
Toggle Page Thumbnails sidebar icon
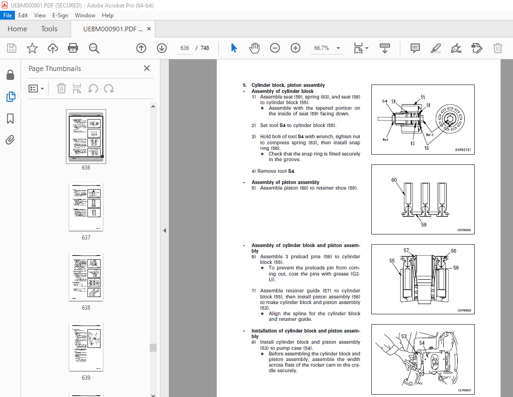tap(10, 96)
